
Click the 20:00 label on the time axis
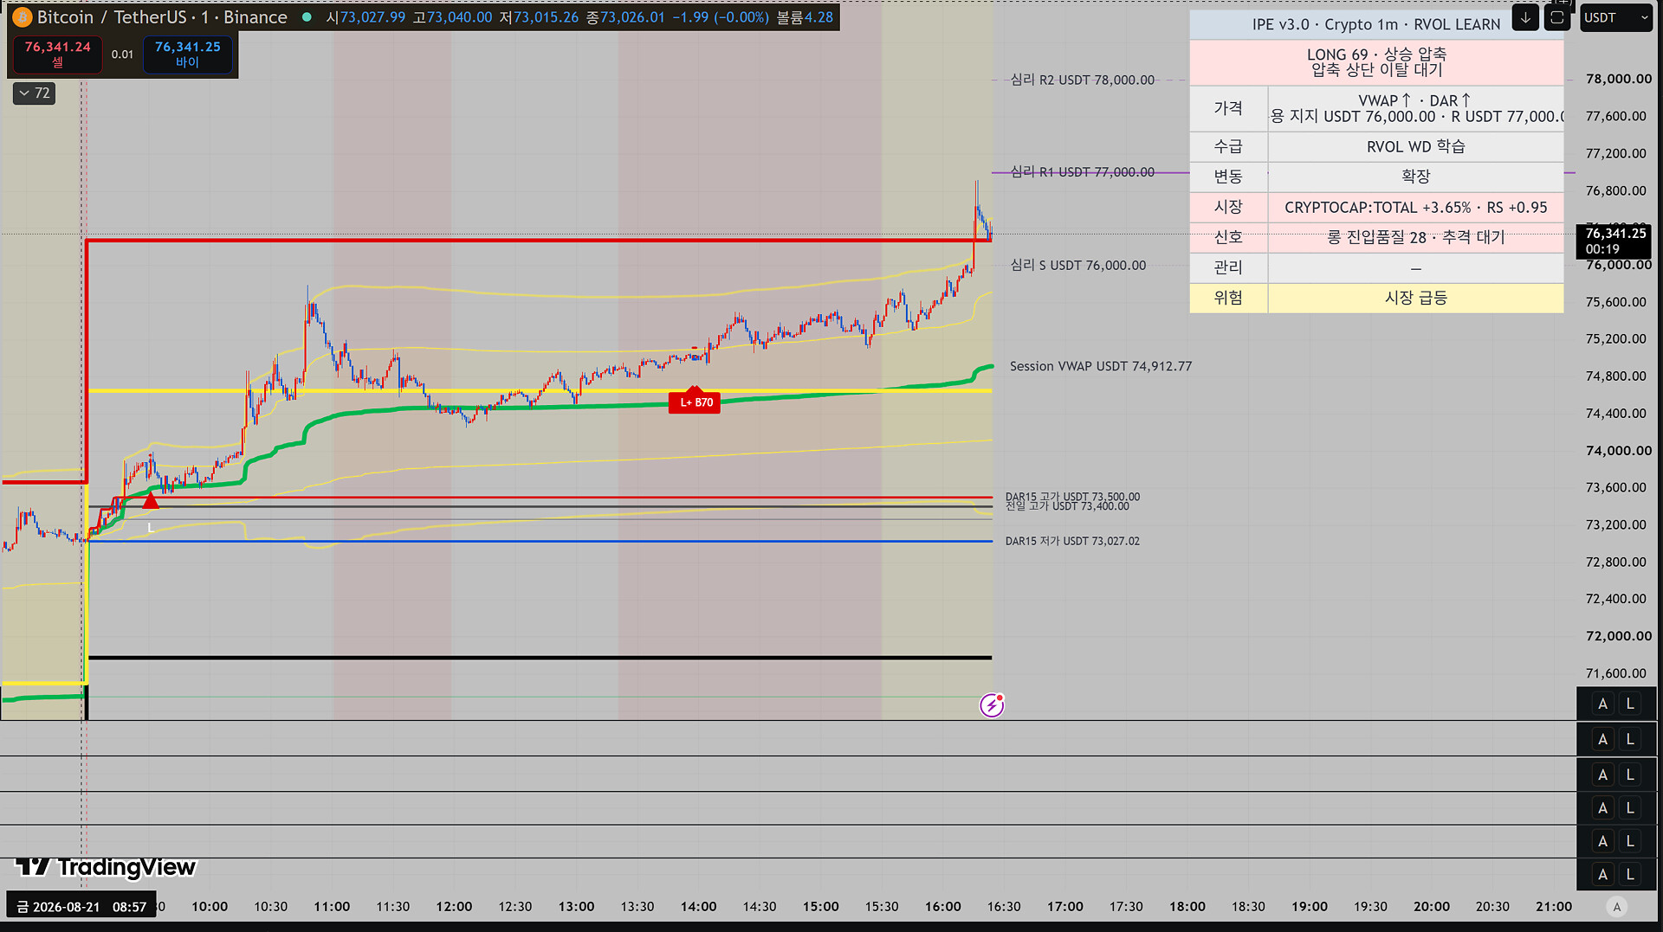(1431, 907)
